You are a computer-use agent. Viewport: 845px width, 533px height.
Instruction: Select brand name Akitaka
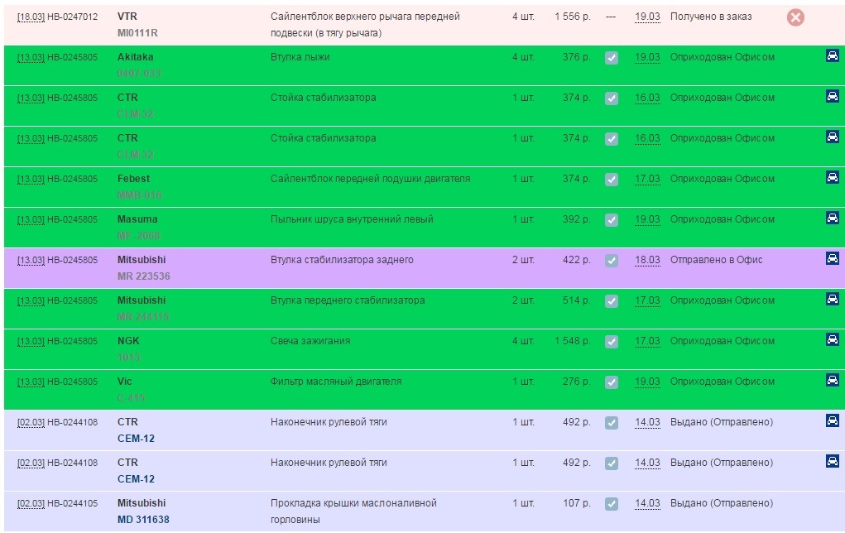click(x=135, y=56)
